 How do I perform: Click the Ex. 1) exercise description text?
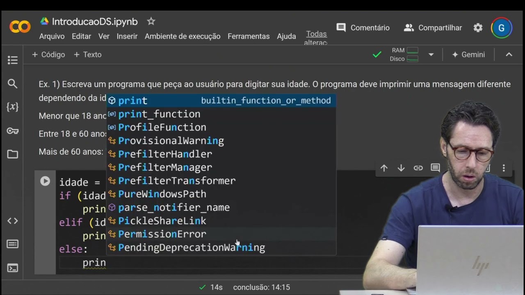tap(274, 91)
